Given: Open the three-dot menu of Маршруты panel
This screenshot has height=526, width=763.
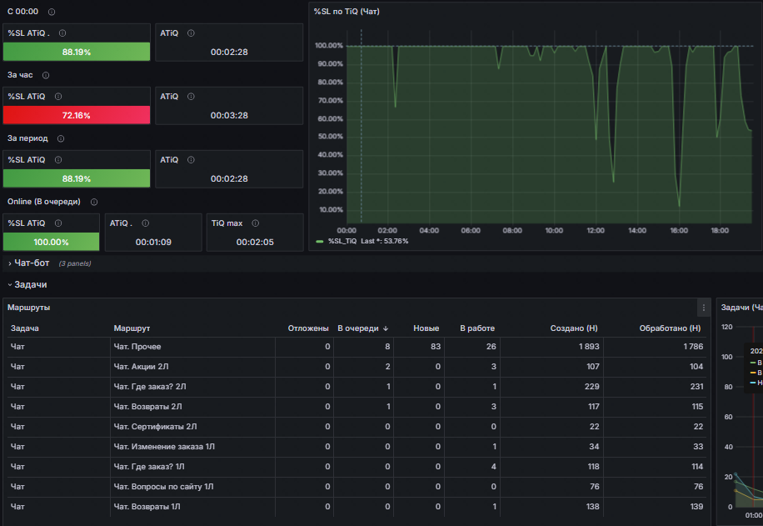Looking at the screenshot, I should tap(704, 308).
